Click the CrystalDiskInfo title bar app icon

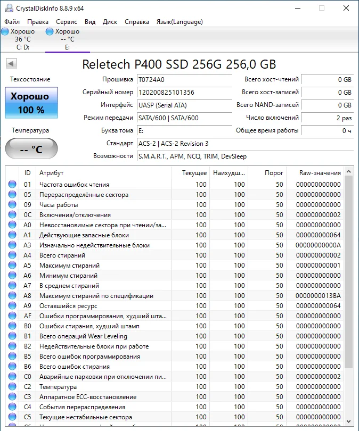click(x=9, y=8)
